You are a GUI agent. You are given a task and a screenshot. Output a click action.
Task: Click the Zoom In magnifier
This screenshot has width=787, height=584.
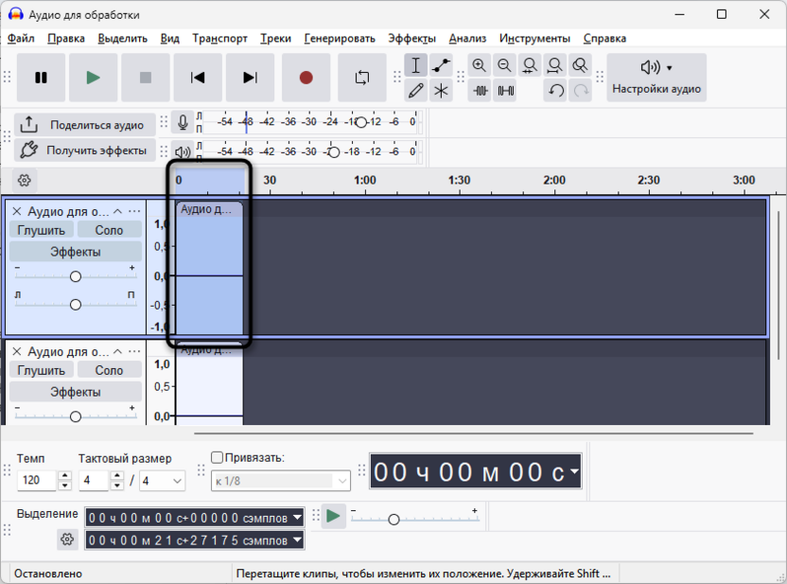pyautogui.click(x=479, y=65)
